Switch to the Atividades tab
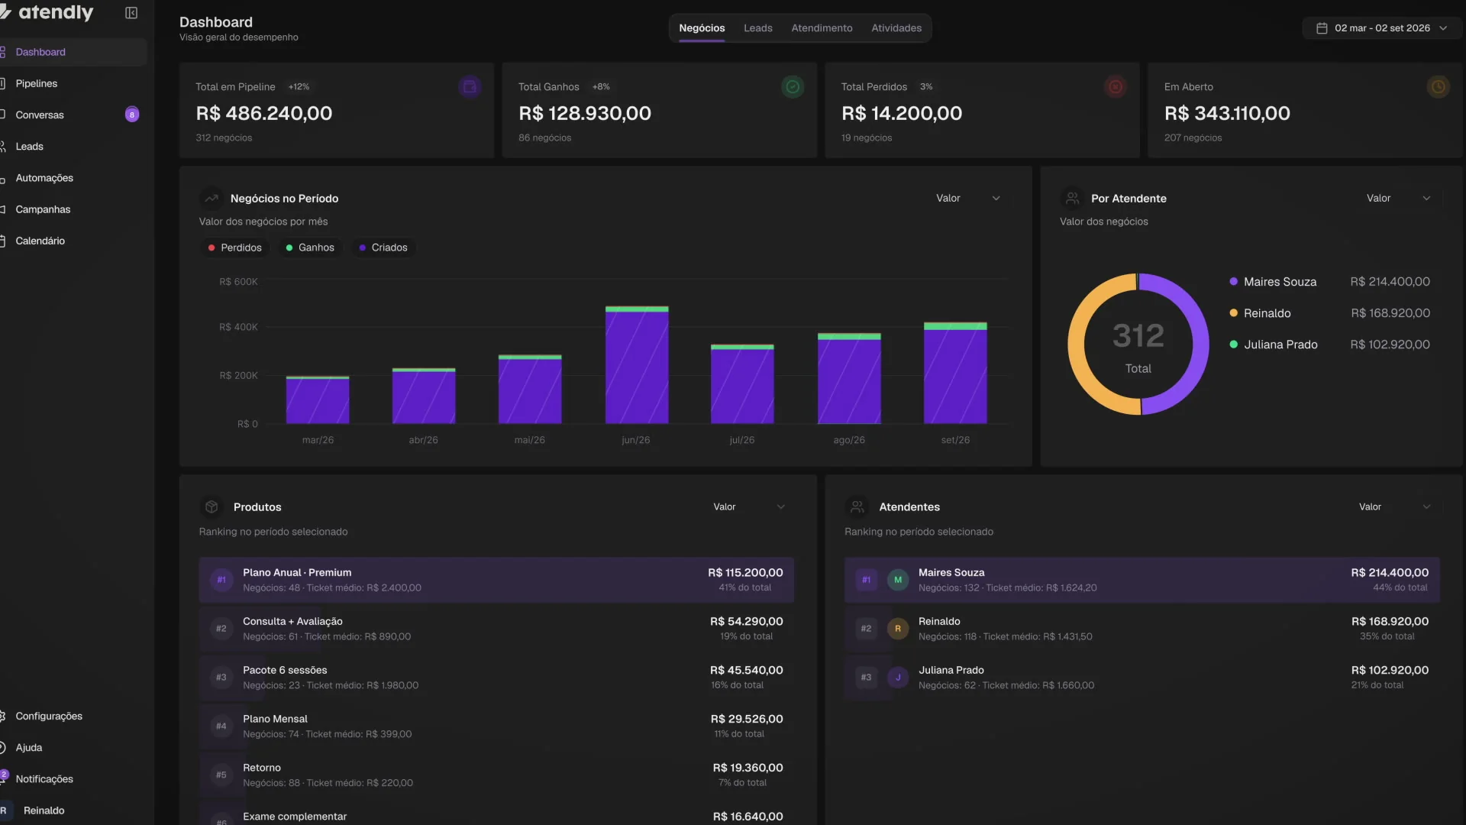The height and width of the screenshot is (825, 1466). 896,28
